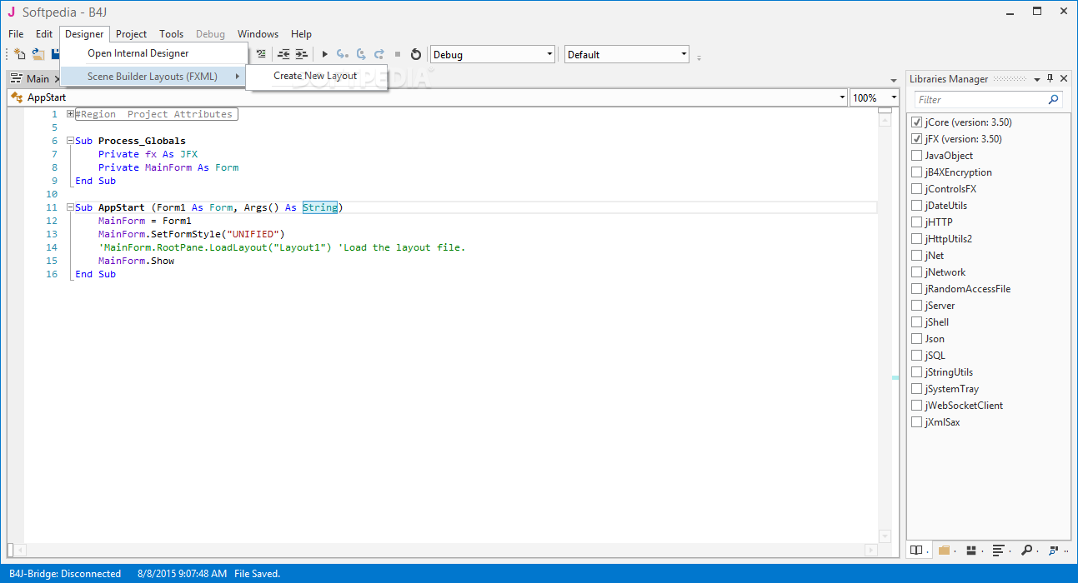This screenshot has height=583, width=1078.
Task: Open the Modules tab blocks icon
Action: point(971,550)
